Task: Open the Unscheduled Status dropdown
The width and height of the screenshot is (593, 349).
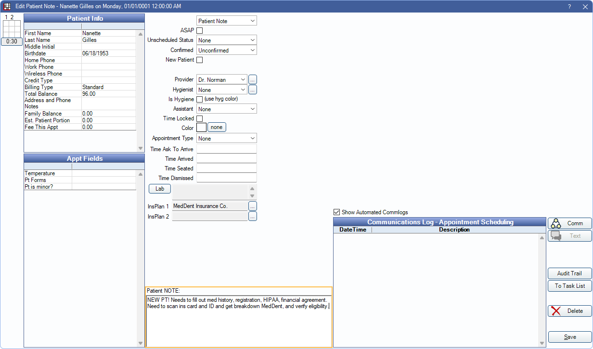Action: coord(227,40)
